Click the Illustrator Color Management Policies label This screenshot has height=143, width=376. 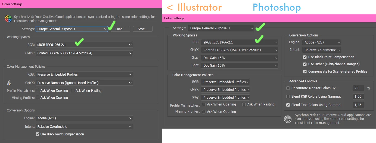pyautogui.click(x=26, y=66)
